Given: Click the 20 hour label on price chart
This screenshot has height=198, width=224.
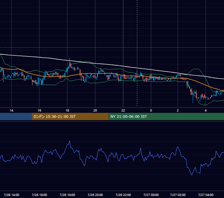Looking at the screenshot, I should click(x=95, y=111).
